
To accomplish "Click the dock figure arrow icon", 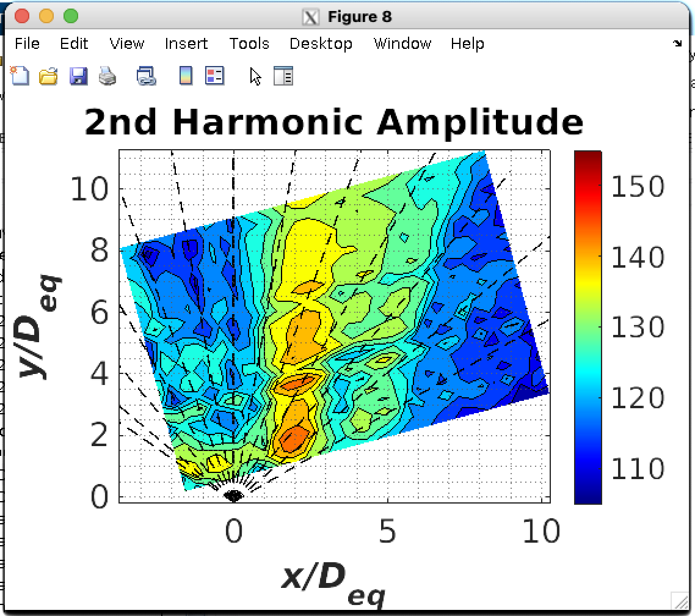I will [x=677, y=43].
